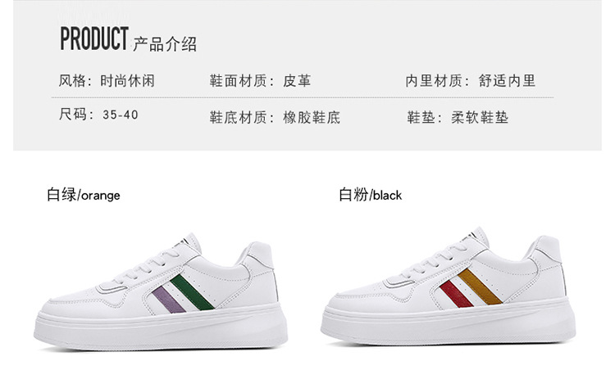Click the 风格: 时尚休闲 style spec
The width and height of the screenshot is (615, 379).
[x=107, y=81]
